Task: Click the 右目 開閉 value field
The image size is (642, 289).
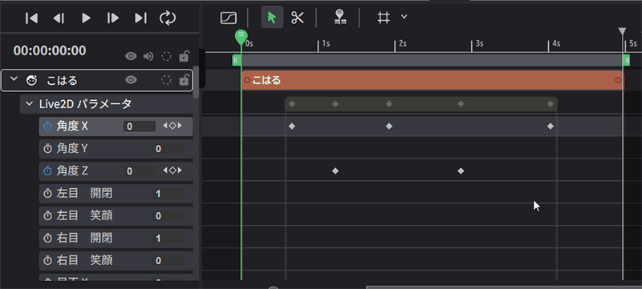Action: [168, 239]
